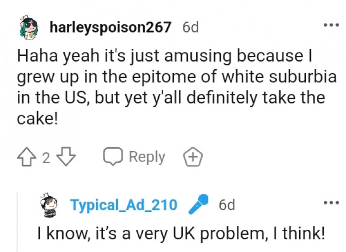This screenshot has height=252, width=346.
Task: Visit the Typical_Ad_210 profile link
Action: pos(124,205)
